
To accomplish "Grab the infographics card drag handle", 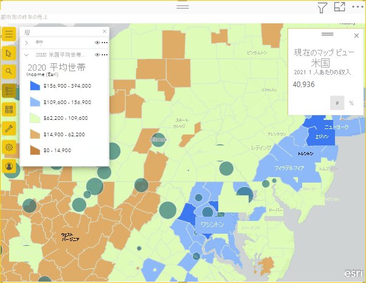I will (327, 34).
